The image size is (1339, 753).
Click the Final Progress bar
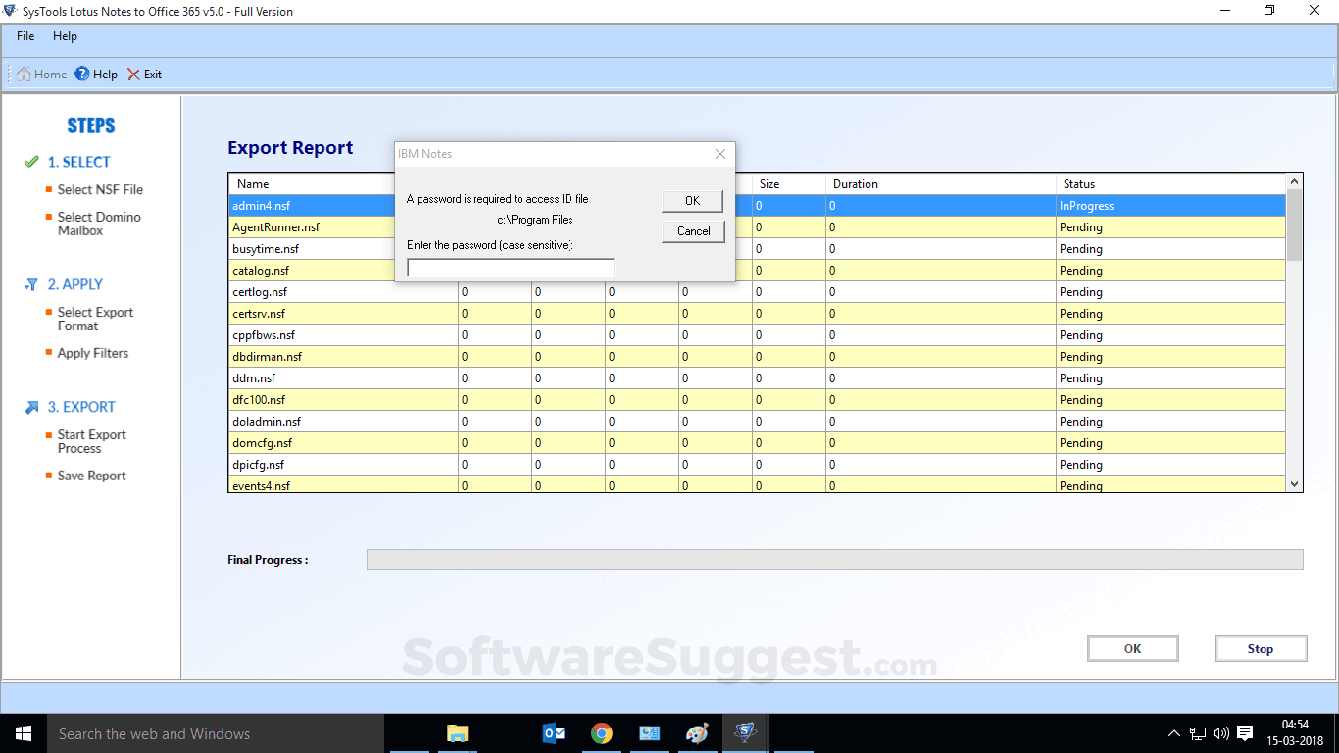(834, 560)
